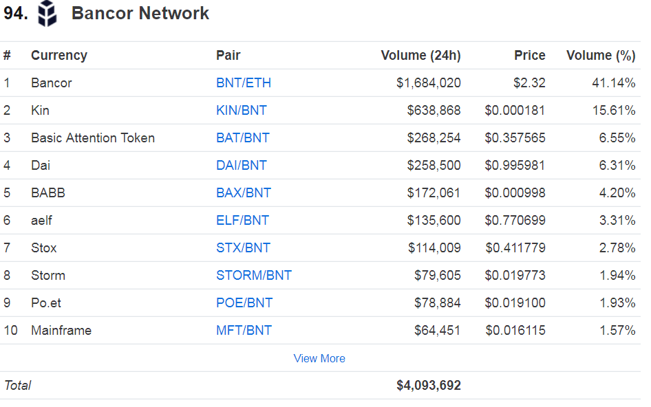Screen dimensions: 651x407
Task: Click the Bancor Network logo icon
Action: pyautogui.click(x=47, y=14)
